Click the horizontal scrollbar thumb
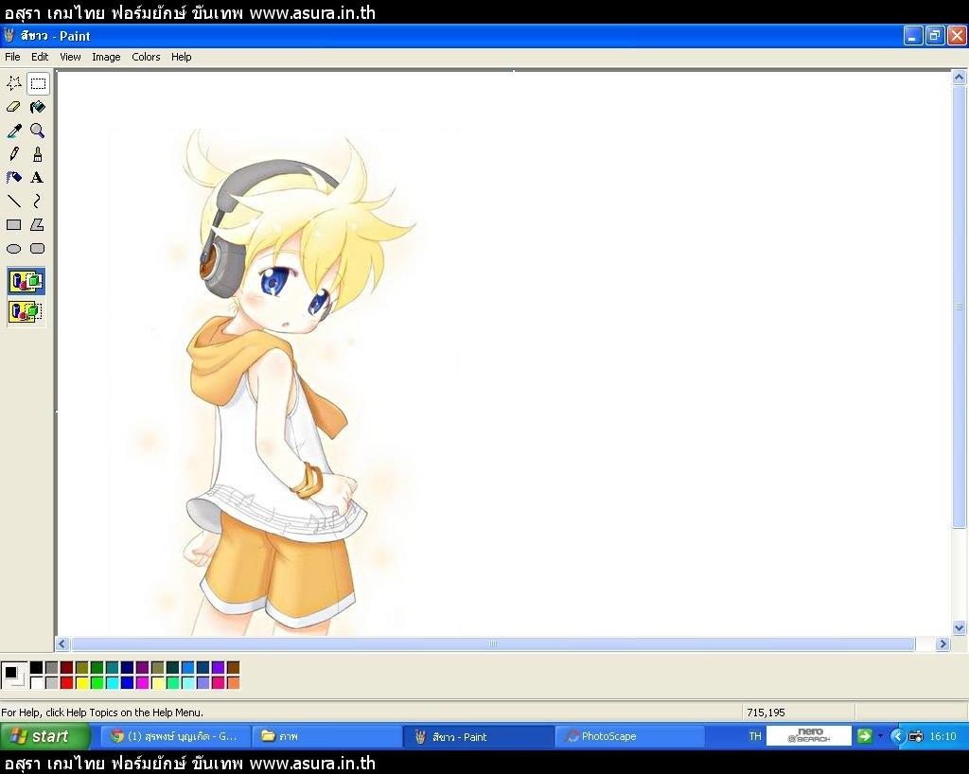Viewport: 969px width, 774px height. [493, 643]
